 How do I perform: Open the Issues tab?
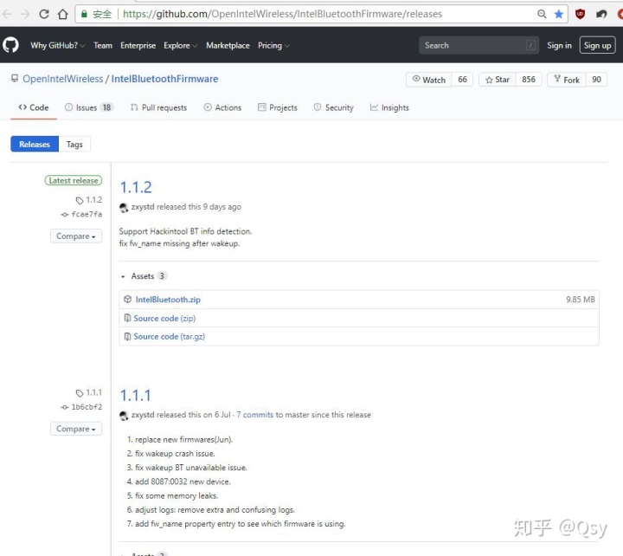point(89,107)
